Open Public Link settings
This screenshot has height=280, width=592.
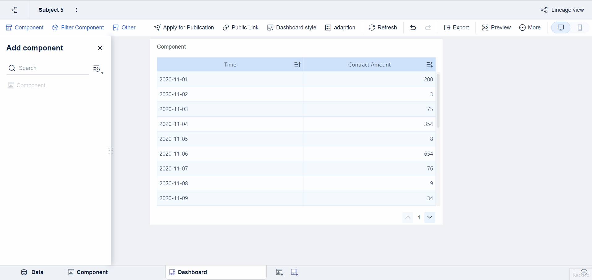tap(240, 28)
